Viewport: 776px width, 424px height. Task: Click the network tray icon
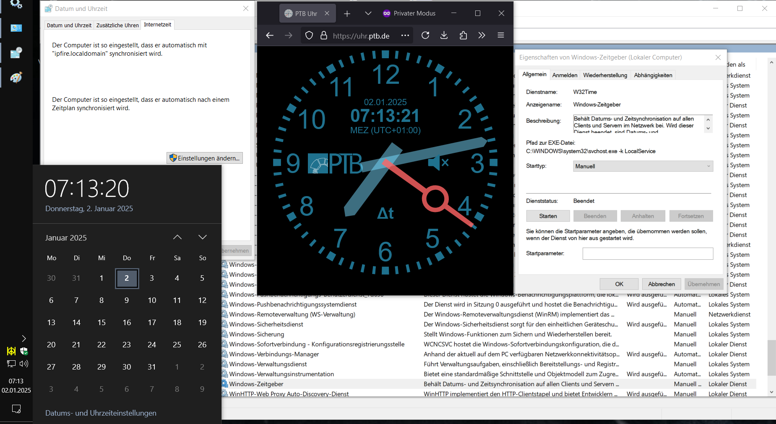11,364
